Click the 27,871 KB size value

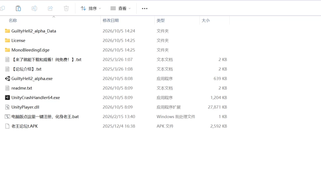[x=217, y=107]
